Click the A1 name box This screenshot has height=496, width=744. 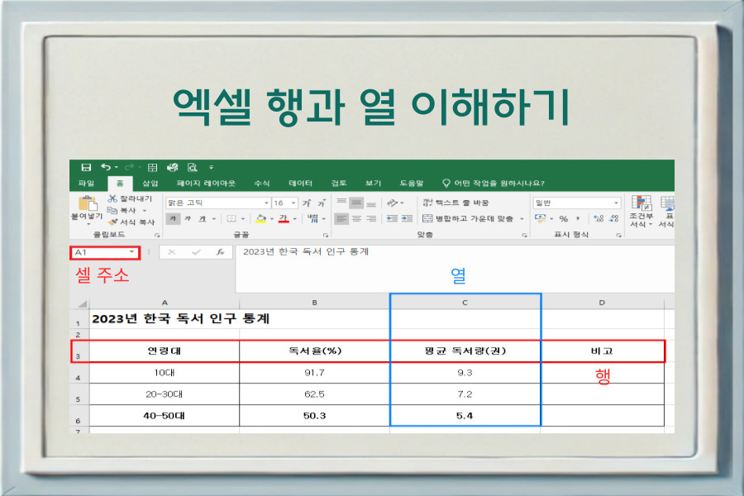tap(105, 252)
